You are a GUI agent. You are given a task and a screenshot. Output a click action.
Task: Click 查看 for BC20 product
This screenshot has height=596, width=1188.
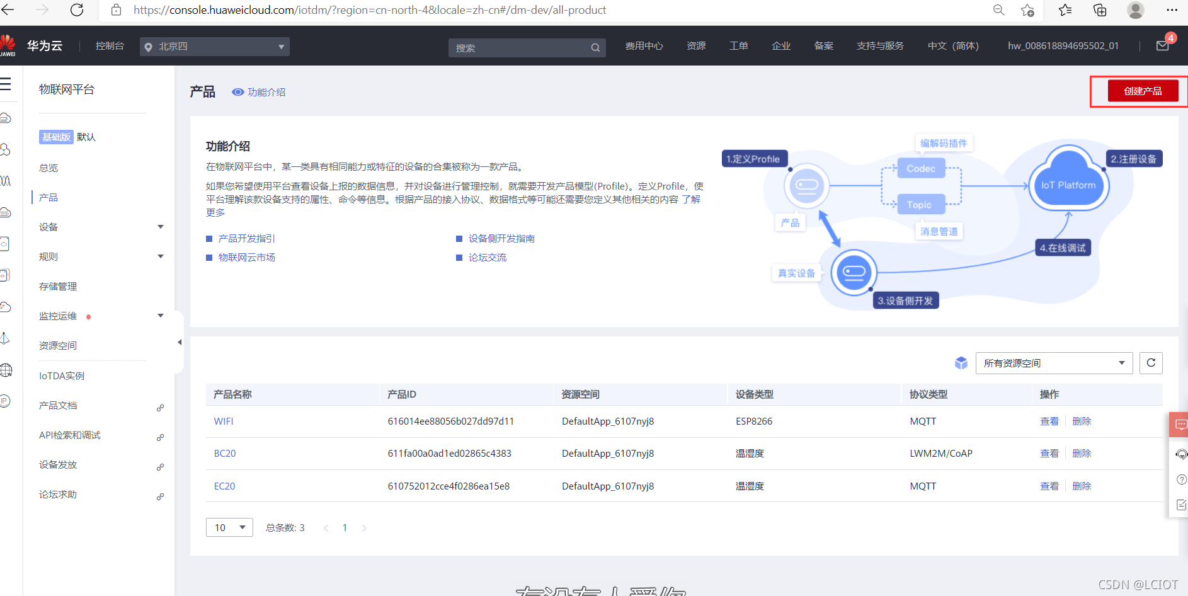pyautogui.click(x=1049, y=454)
